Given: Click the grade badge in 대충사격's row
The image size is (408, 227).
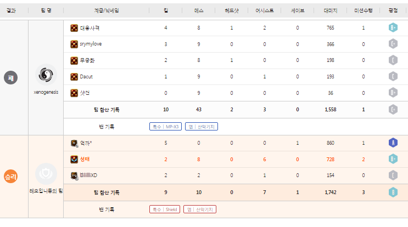Looking at the screenshot, I should [x=393, y=27].
